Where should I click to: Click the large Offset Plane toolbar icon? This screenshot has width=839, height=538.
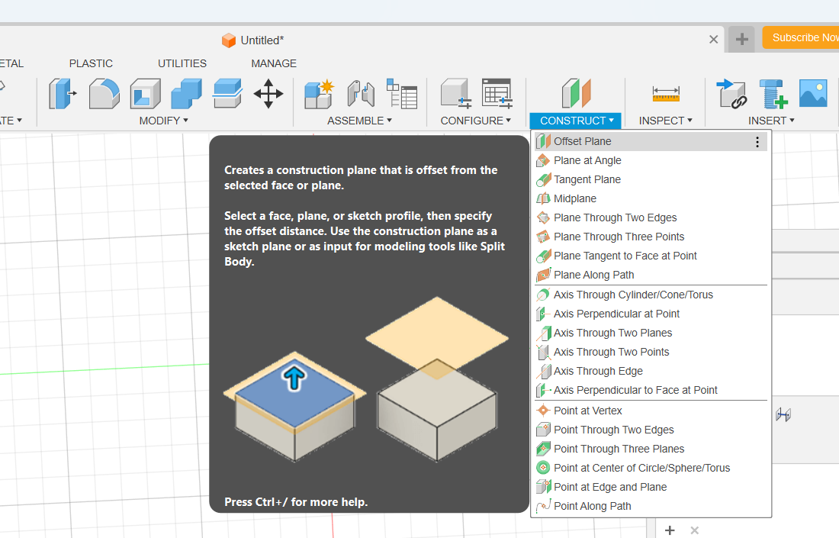pyautogui.click(x=576, y=94)
